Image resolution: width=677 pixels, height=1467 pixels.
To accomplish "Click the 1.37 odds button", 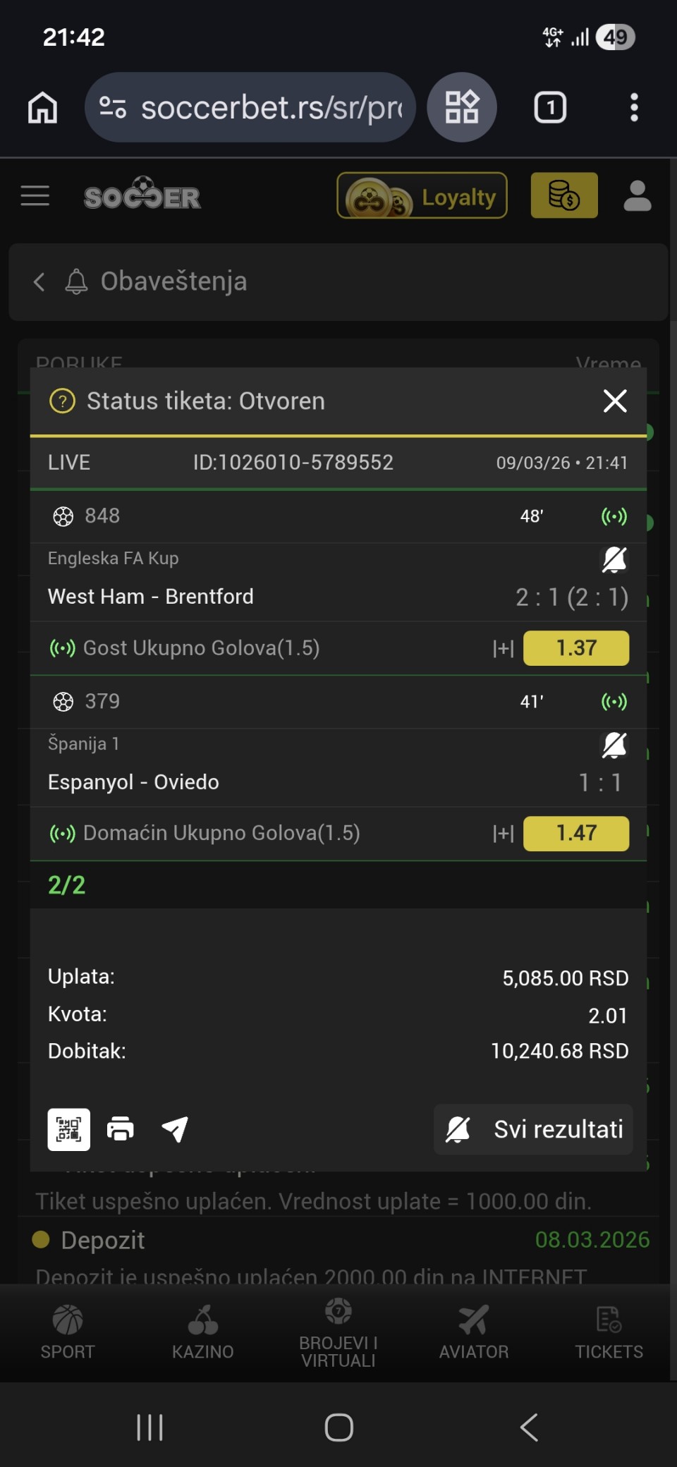I will tap(575, 648).
